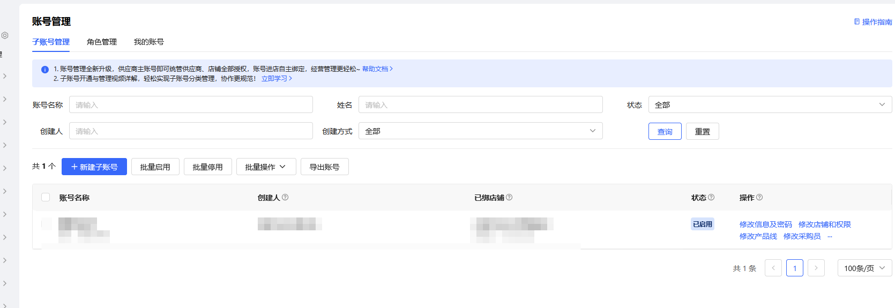Expand the 批量操作 dropdown menu
This screenshot has width=895, height=308.
point(265,167)
